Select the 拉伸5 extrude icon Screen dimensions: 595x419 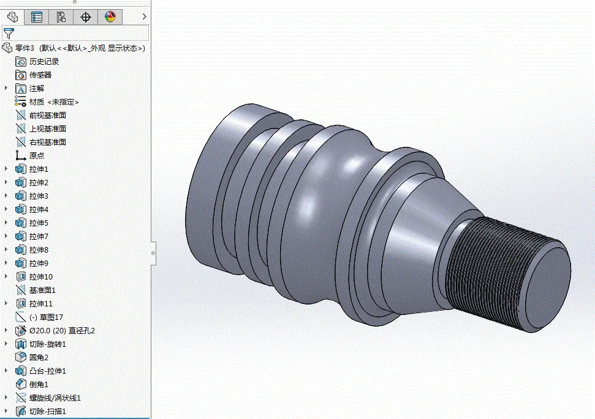tap(20, 223)
